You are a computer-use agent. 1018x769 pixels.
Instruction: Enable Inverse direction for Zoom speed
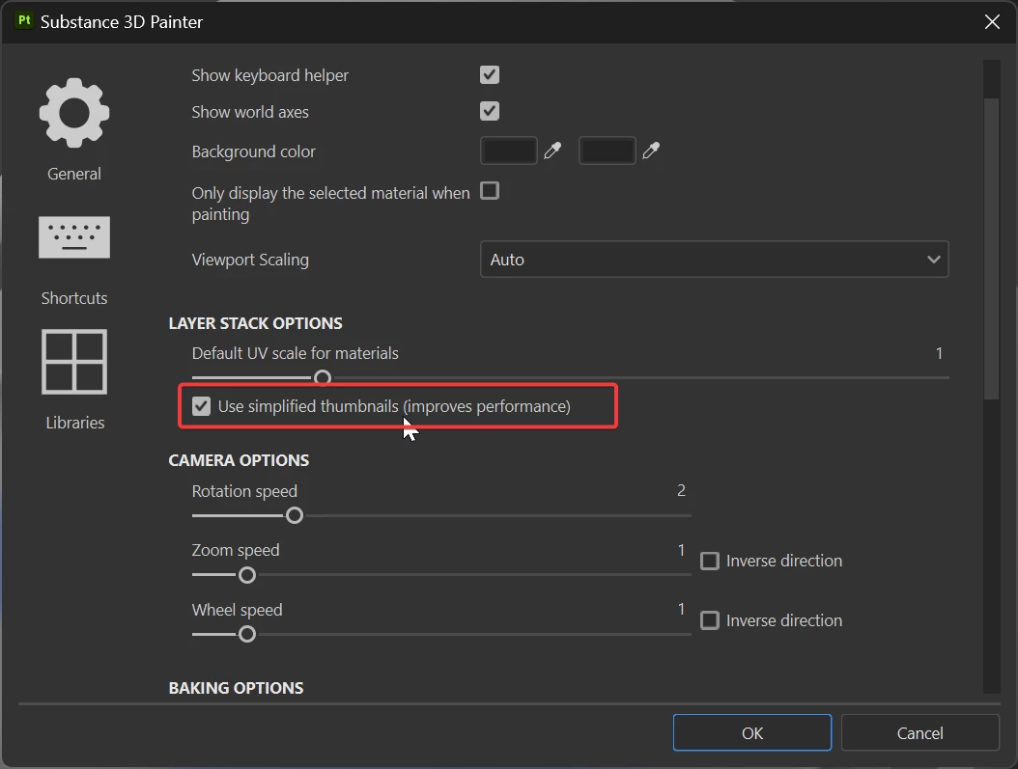pos(710,561)
